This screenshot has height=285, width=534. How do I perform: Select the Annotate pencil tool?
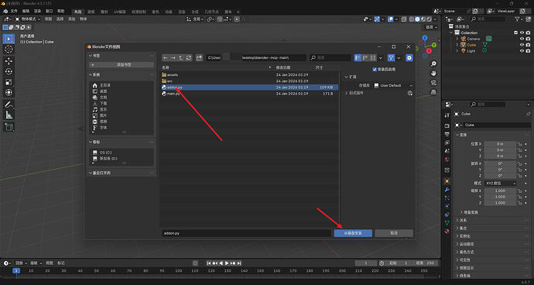pyautogui.click(x=9, y=105)
